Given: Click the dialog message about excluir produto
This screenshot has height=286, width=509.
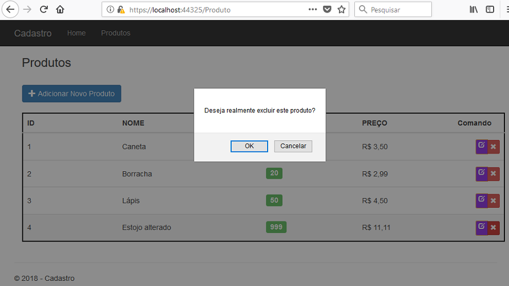Looking at the screenshot, I should click(260, 110).
